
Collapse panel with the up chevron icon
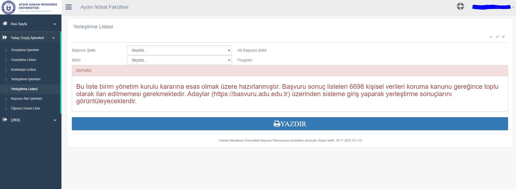pyautogui.click(x=491, y=37)
